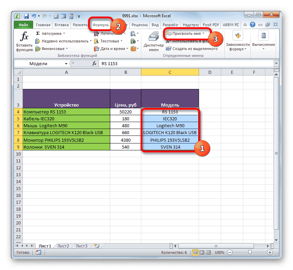Enable Обычный view mode in status bar
The width and height of the screenshot is (293, 270).
[195, 252]
